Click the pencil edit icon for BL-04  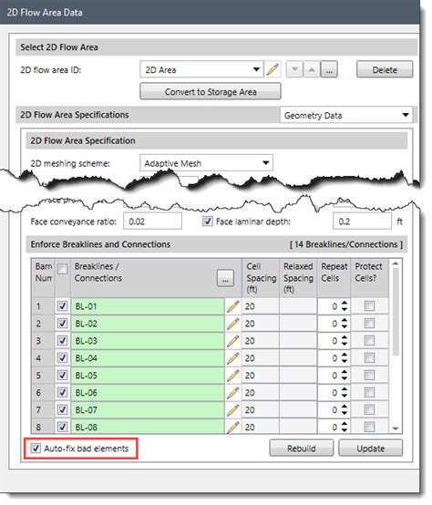(x=233, y=358)
